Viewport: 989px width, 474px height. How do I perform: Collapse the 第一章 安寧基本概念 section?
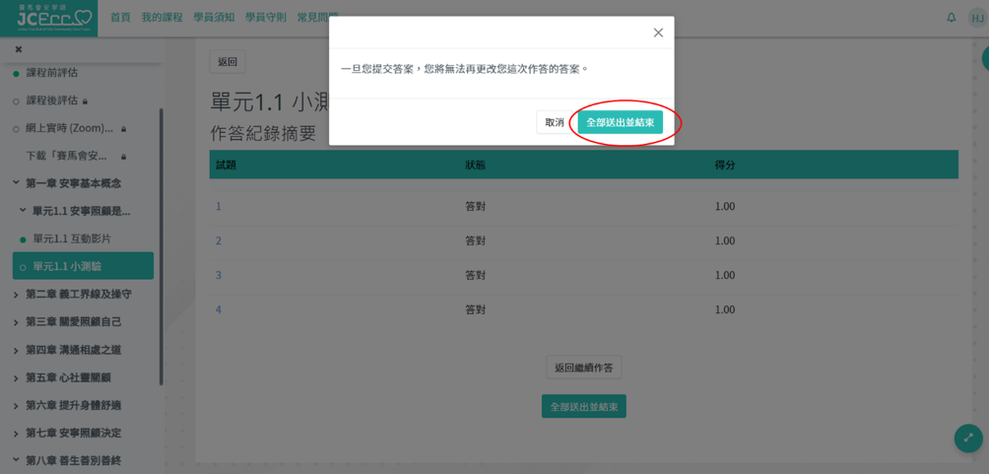click(x=16, y=183)
